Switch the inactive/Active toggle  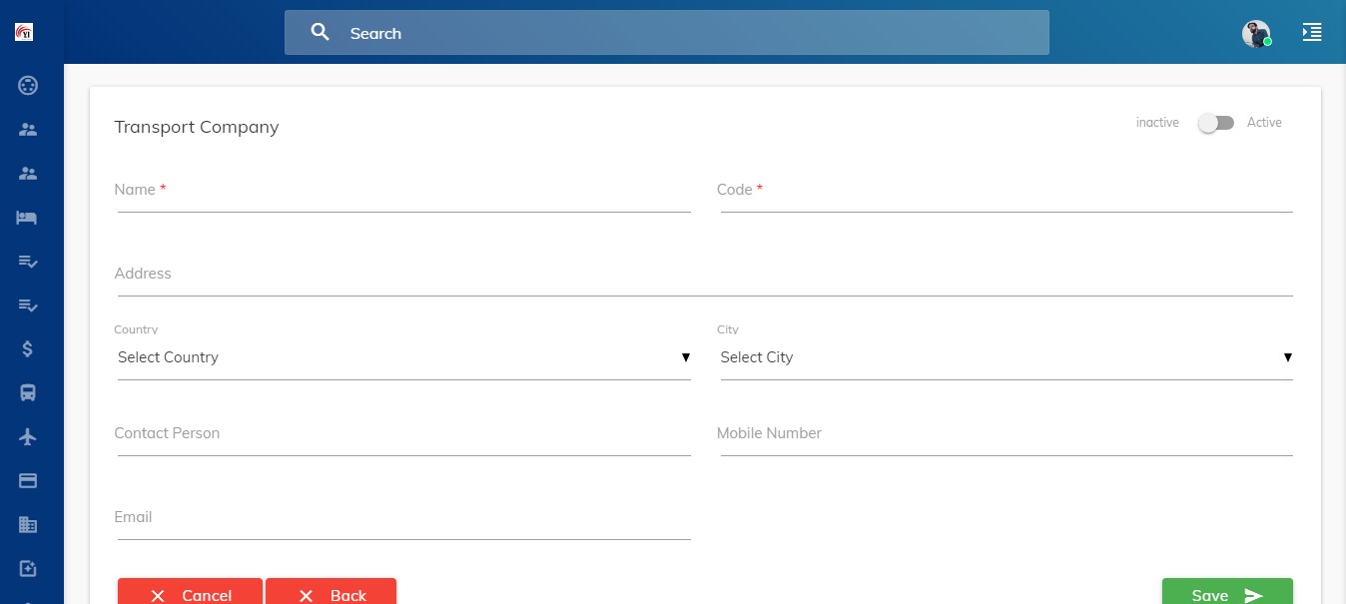coord(1216,123)
